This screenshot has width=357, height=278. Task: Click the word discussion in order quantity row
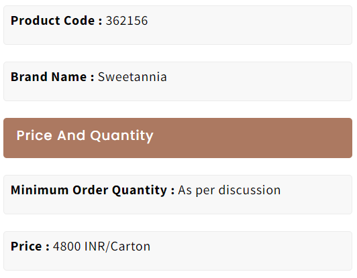[250, 190]
